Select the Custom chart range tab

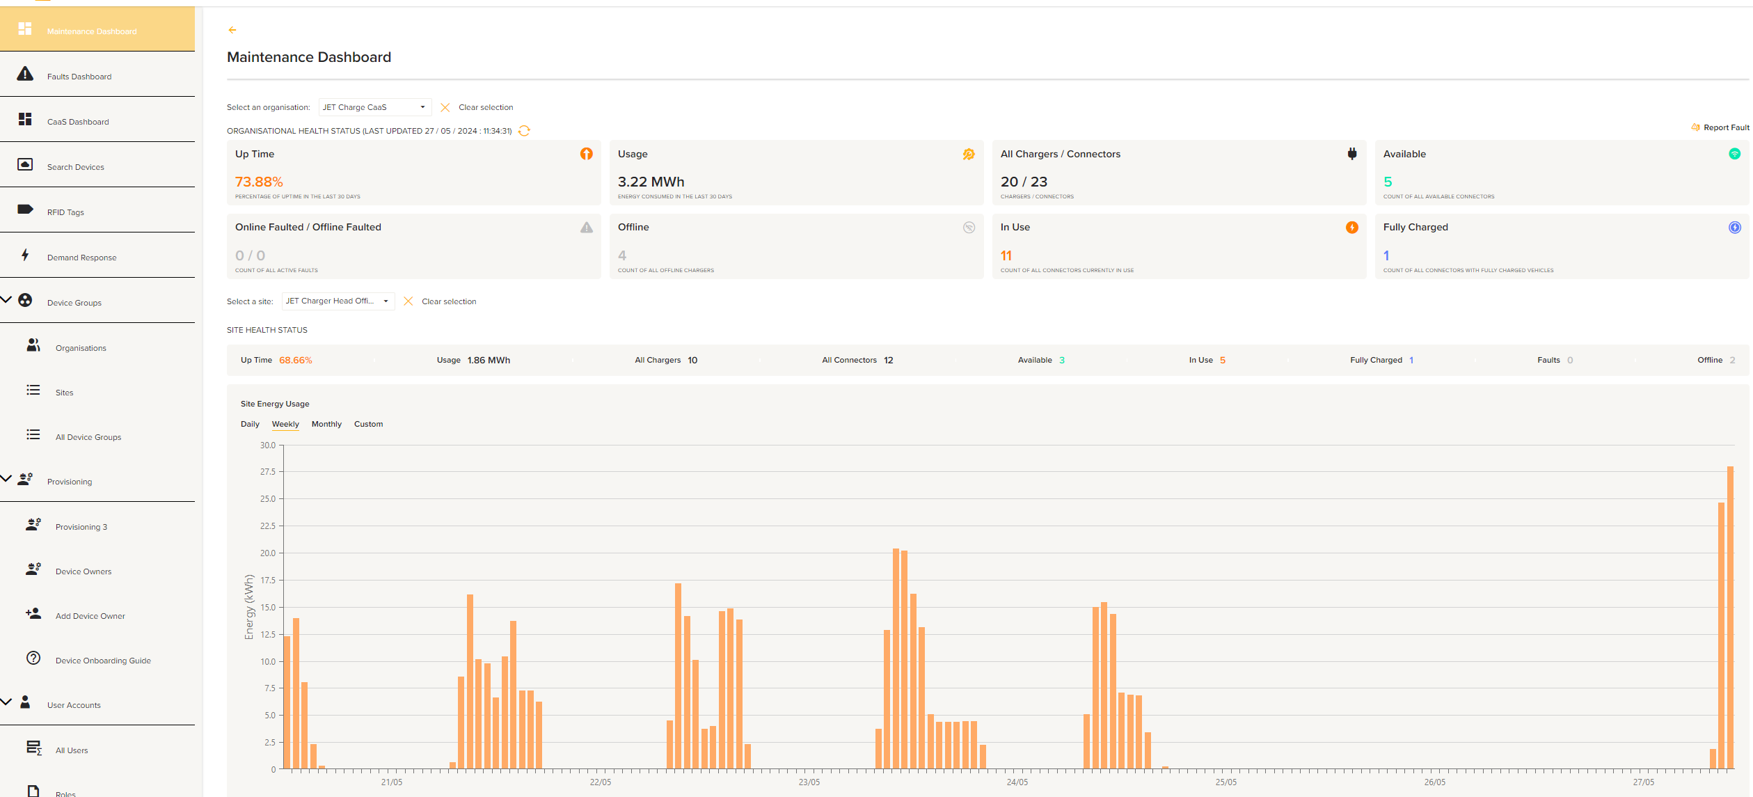coord(368,424)
